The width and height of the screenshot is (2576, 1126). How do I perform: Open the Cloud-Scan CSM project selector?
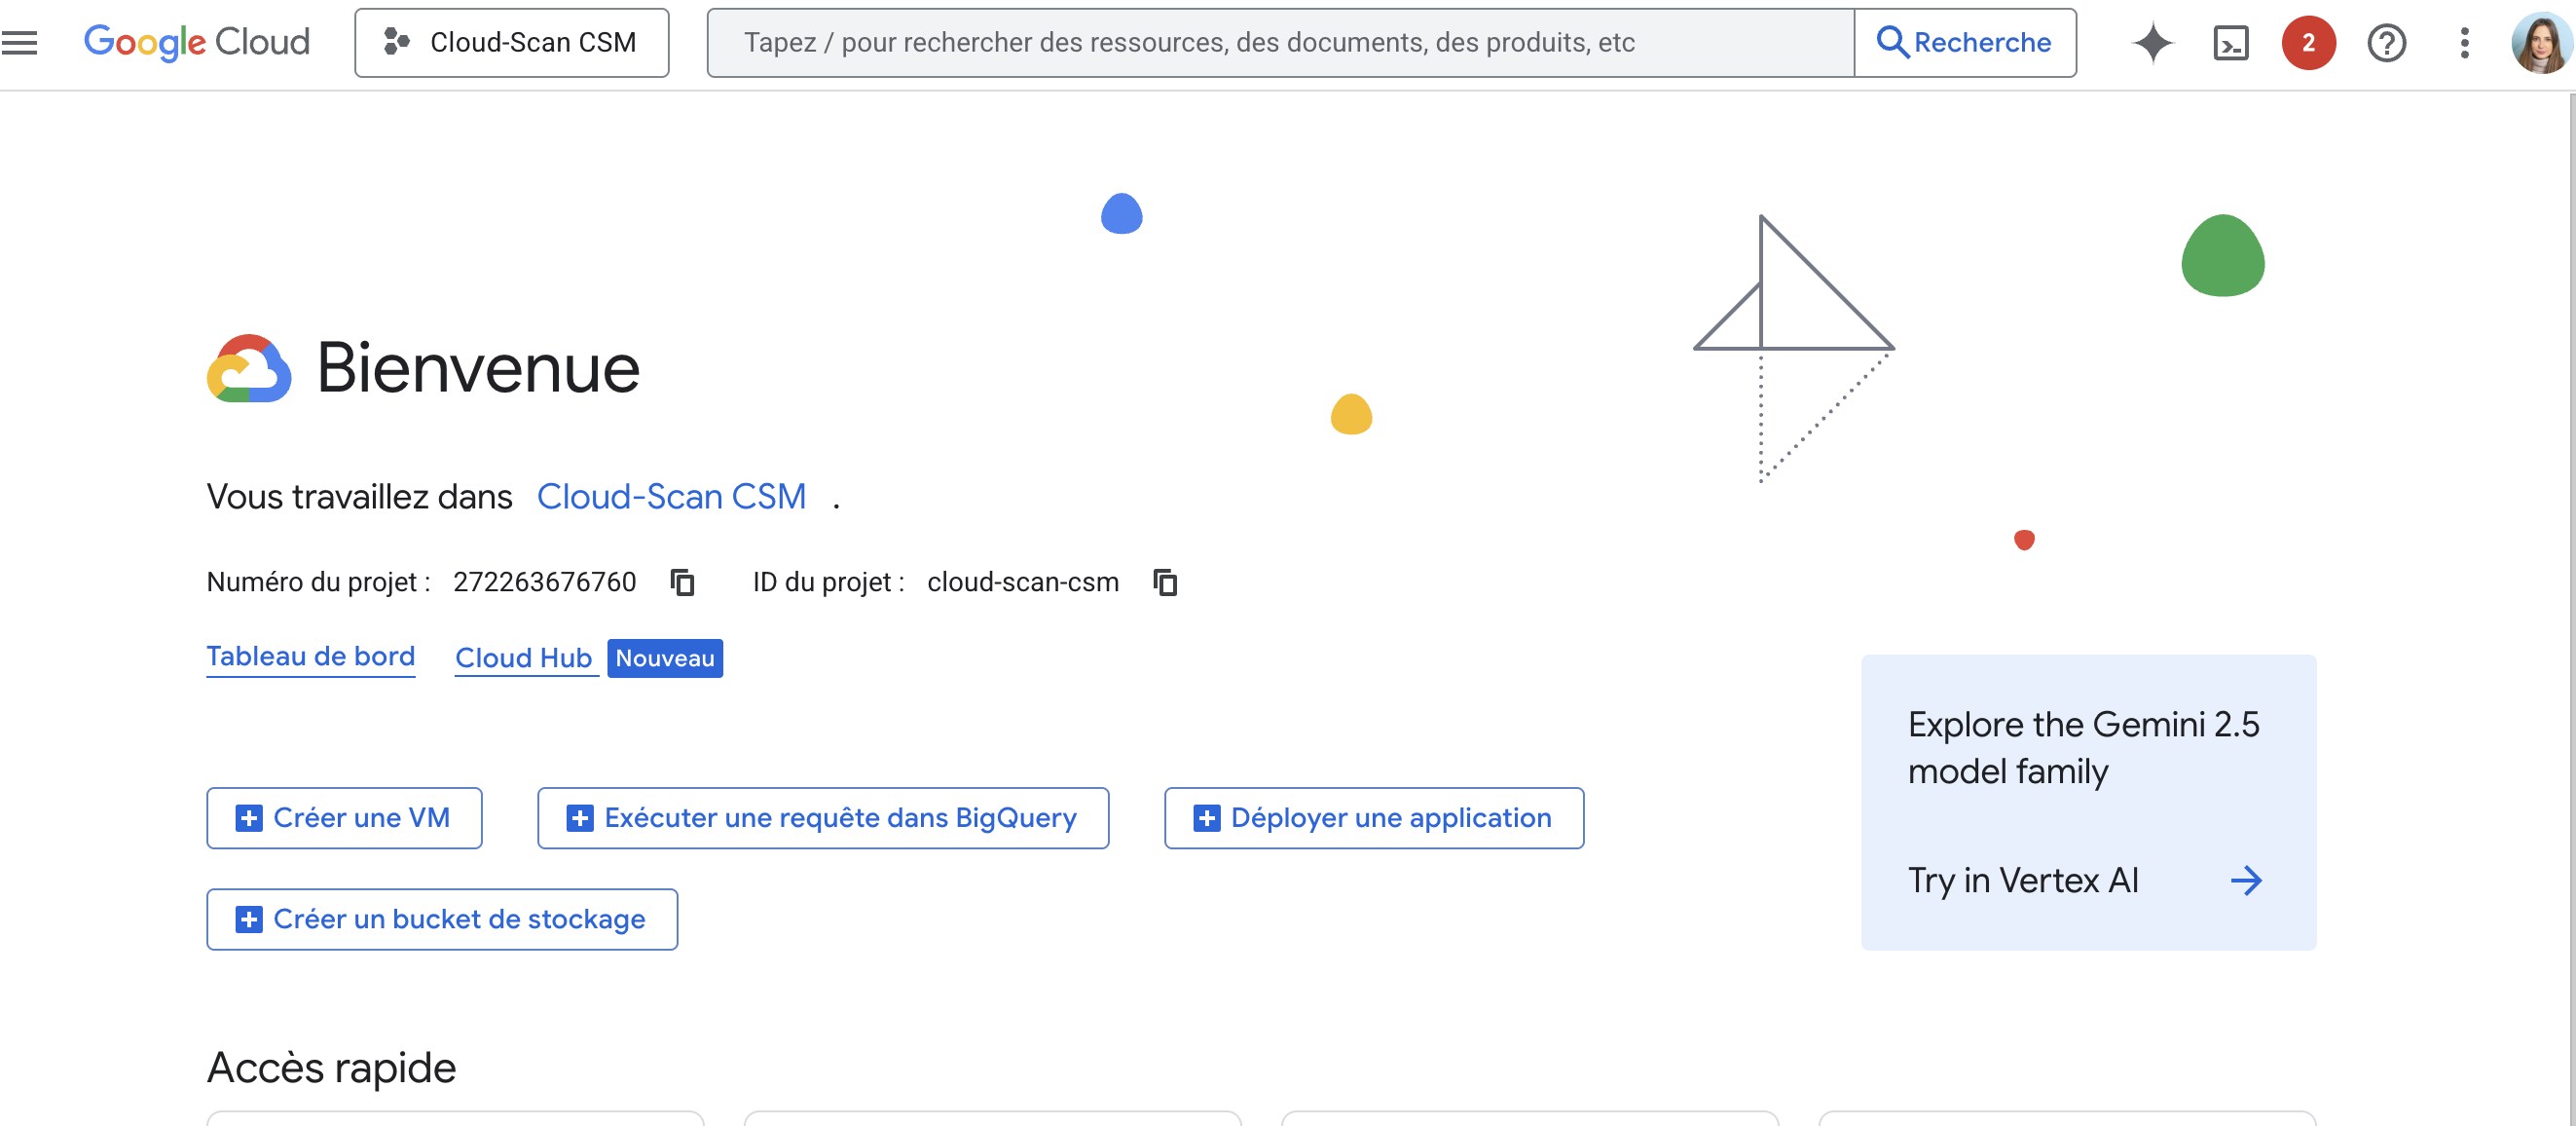tap(511, 42)
